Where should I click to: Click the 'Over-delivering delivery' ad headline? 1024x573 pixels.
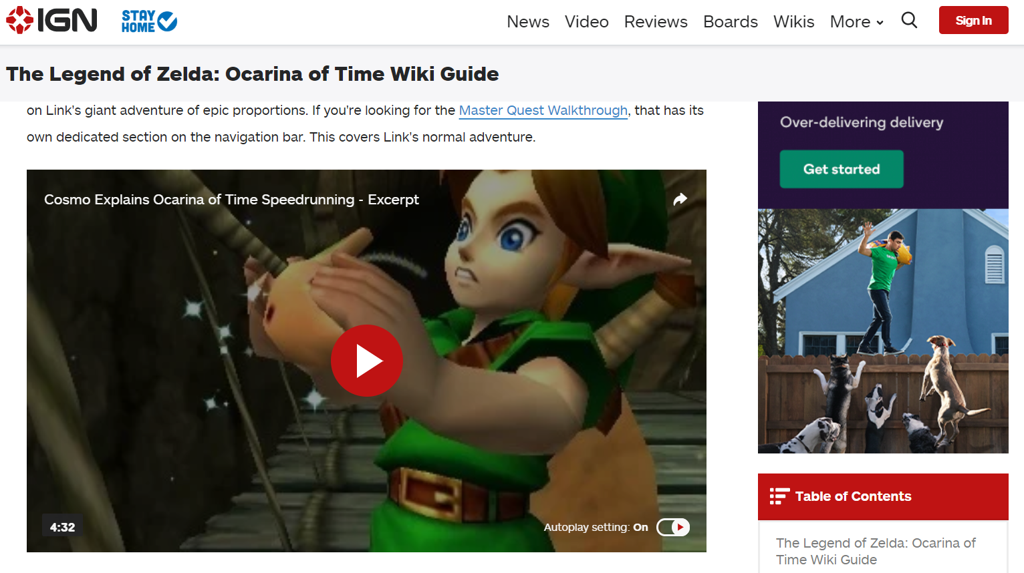point(862,122)
